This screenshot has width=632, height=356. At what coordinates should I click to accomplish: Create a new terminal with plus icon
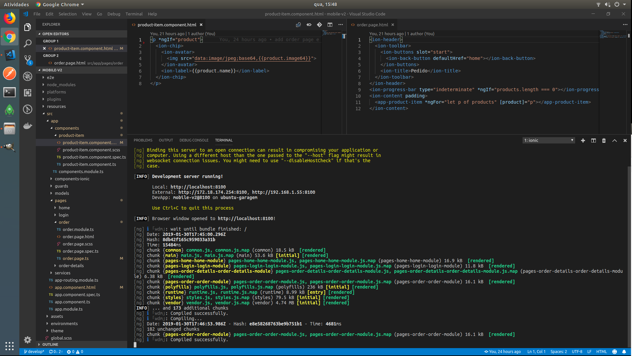(x=583, y=140)
